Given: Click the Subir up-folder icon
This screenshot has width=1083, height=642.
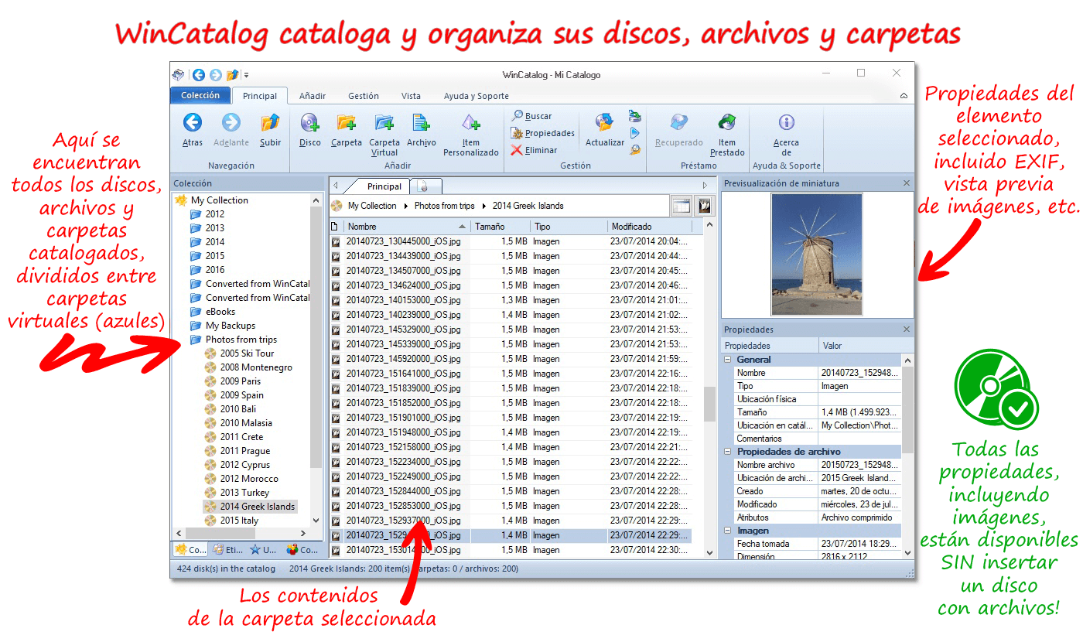Looking at the screenshot, I should (x=270, y=122).
